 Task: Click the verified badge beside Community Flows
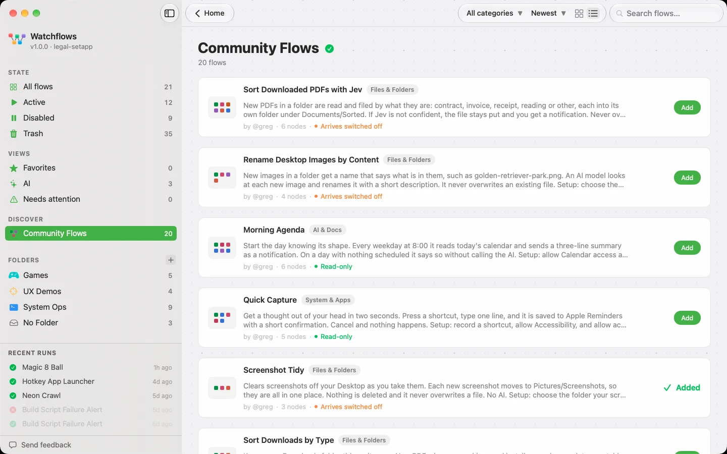tap(330, 49)
